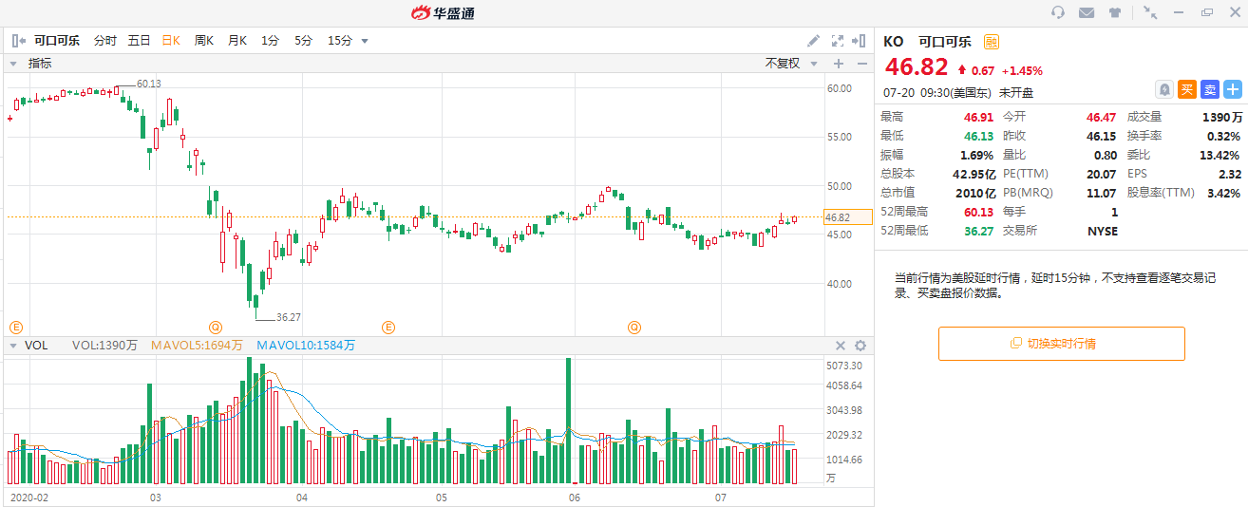Open customer service headset icon

pyautogui.click(x=1058, y=12)
